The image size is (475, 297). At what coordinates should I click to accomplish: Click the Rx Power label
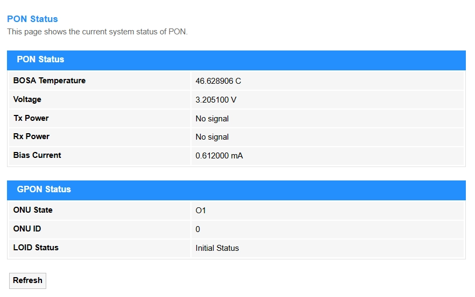(x=31, y=136)
